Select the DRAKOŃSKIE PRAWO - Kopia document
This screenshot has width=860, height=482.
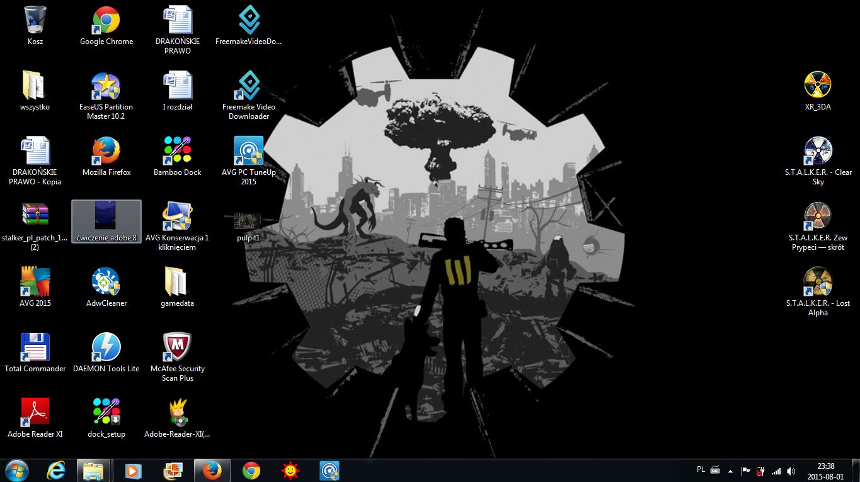pos(35,162)
